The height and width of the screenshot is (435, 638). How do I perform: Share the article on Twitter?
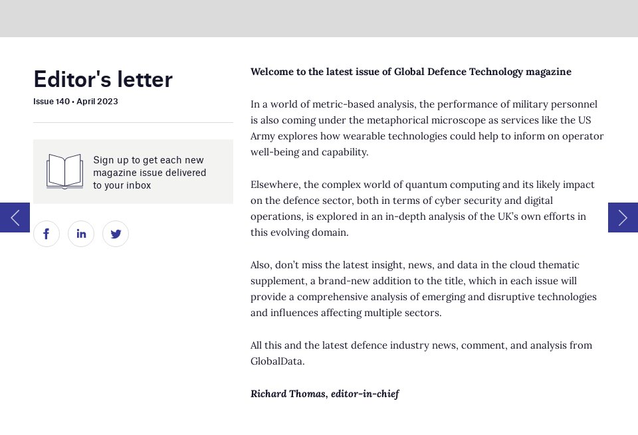point(116,234)
